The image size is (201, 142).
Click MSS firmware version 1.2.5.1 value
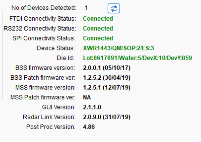tap(107, 88)
